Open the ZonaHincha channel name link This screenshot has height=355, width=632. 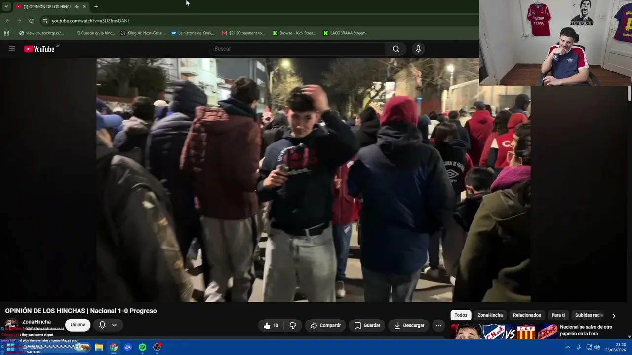pos(37,322)
